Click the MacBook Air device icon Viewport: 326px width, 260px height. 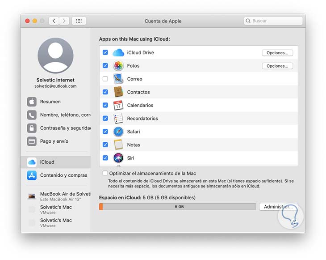[32, 196]
